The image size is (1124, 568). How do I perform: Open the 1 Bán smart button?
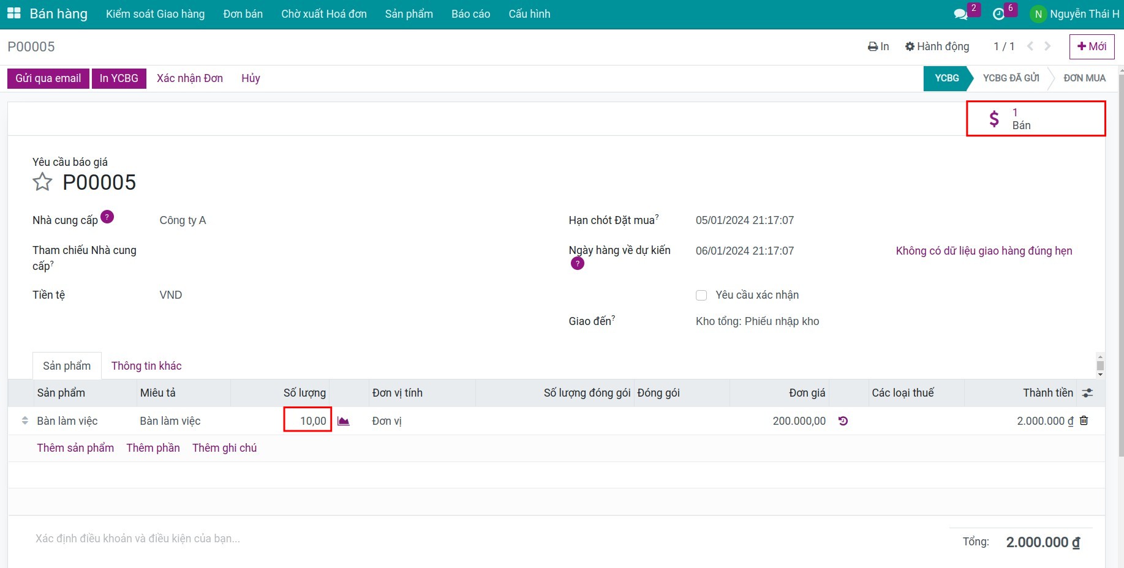point(1036,119)
